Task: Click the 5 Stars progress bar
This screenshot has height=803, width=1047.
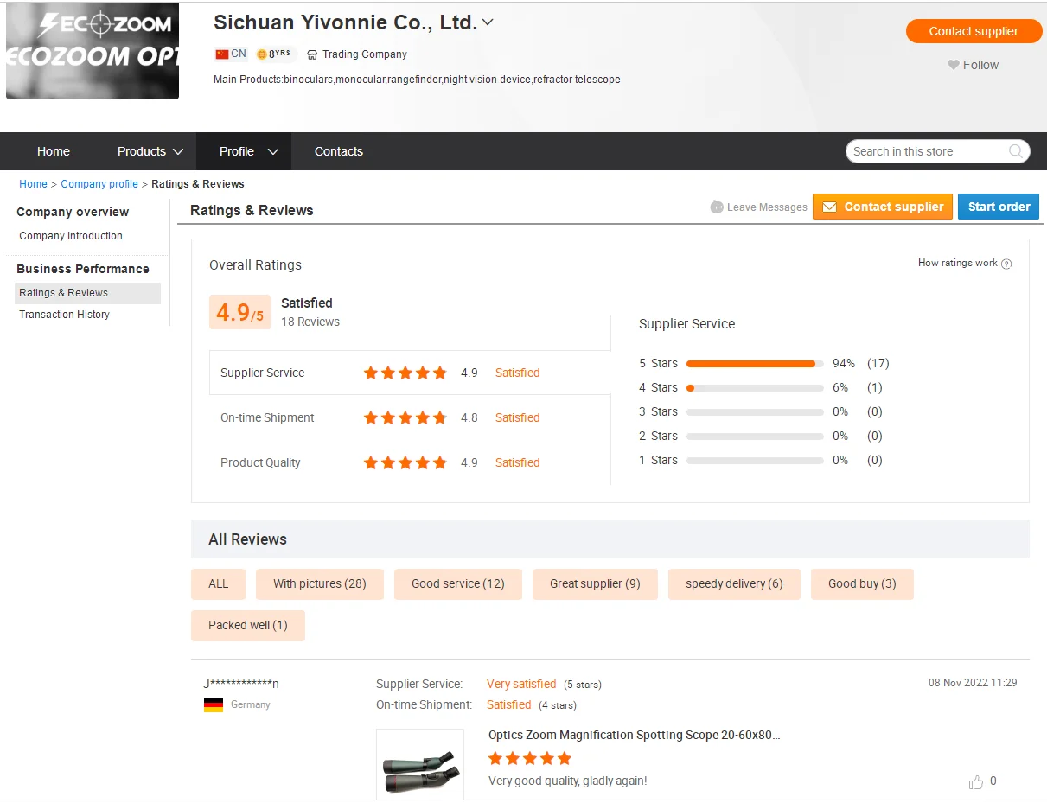Action: coord(755,363)
